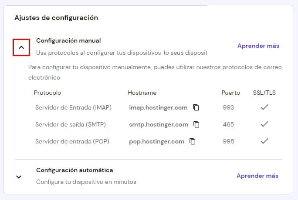Copy the smtp.hostinger.com hostname
The image size is (298, 200).
[196, 124]
